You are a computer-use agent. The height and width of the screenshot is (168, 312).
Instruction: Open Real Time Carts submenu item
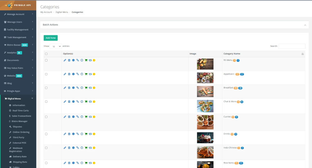(21, 111)
